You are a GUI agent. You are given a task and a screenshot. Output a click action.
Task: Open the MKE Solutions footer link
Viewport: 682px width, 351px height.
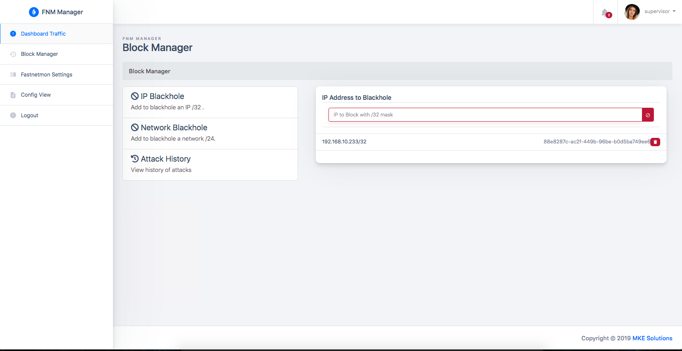tap(652, 338)
